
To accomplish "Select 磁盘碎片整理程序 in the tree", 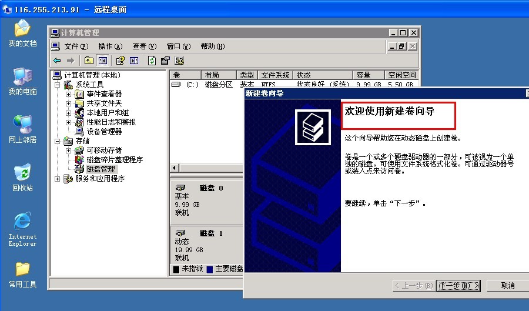I will click(x=115, y=160).
